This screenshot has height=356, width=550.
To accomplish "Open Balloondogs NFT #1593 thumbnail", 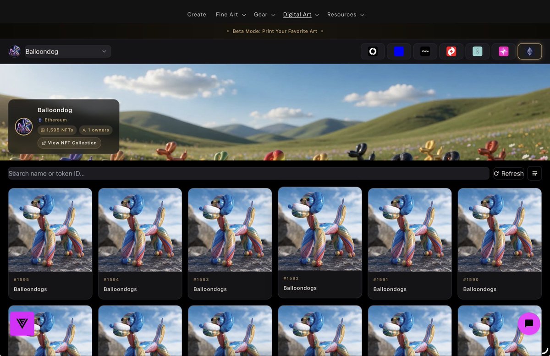I will (x=230, y=230).
